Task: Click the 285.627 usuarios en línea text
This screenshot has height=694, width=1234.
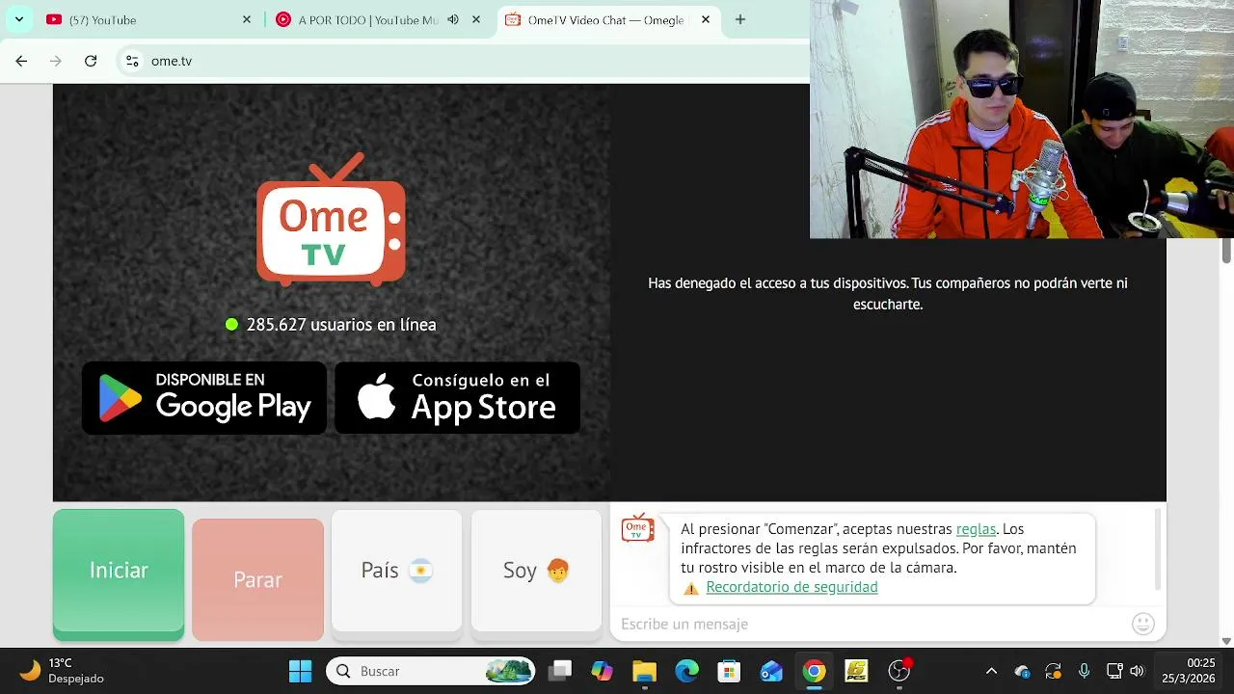Action: [x=341, y=325]
